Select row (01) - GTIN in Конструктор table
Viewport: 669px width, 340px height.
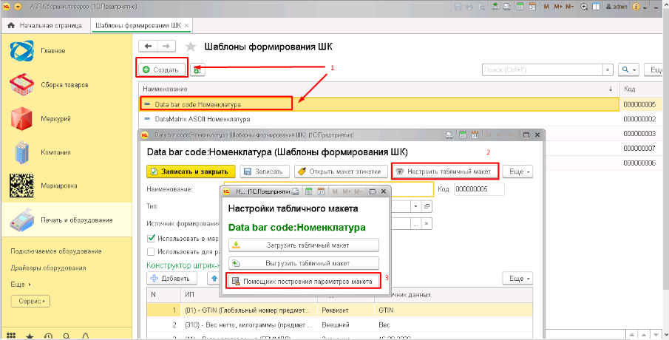coord(339,310)
